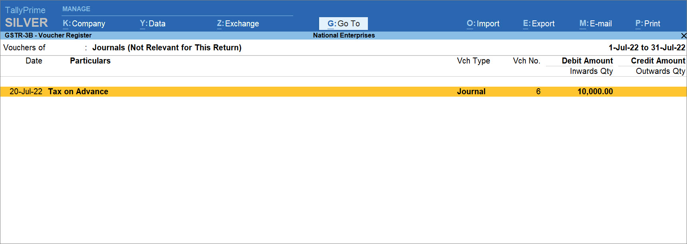Viewport: 687px width, 244px height.
Task: Click the 10,000.00 debit amount
Action: 595,91
